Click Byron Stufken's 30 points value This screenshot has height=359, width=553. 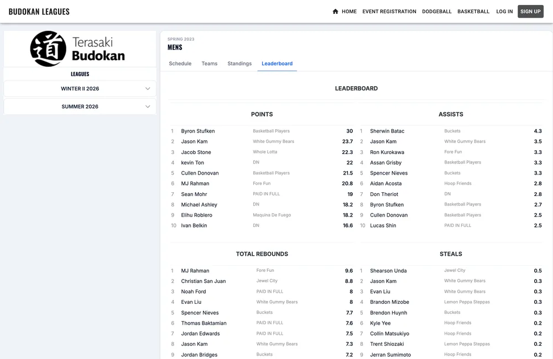(349, 131)
